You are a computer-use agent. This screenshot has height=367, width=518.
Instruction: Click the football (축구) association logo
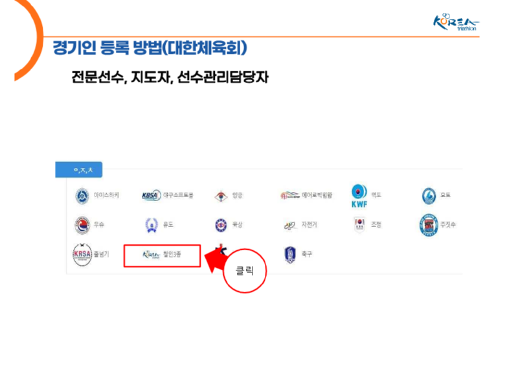point(289,255)
